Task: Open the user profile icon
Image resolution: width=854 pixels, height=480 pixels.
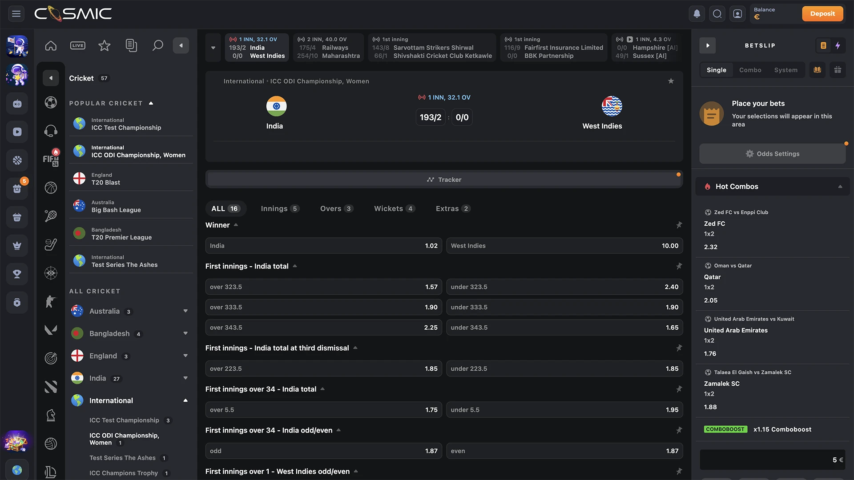Action: point(737,14)
